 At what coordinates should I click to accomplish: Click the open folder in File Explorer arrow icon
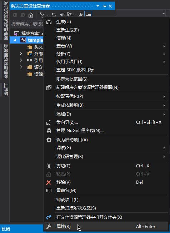(49, 217)
